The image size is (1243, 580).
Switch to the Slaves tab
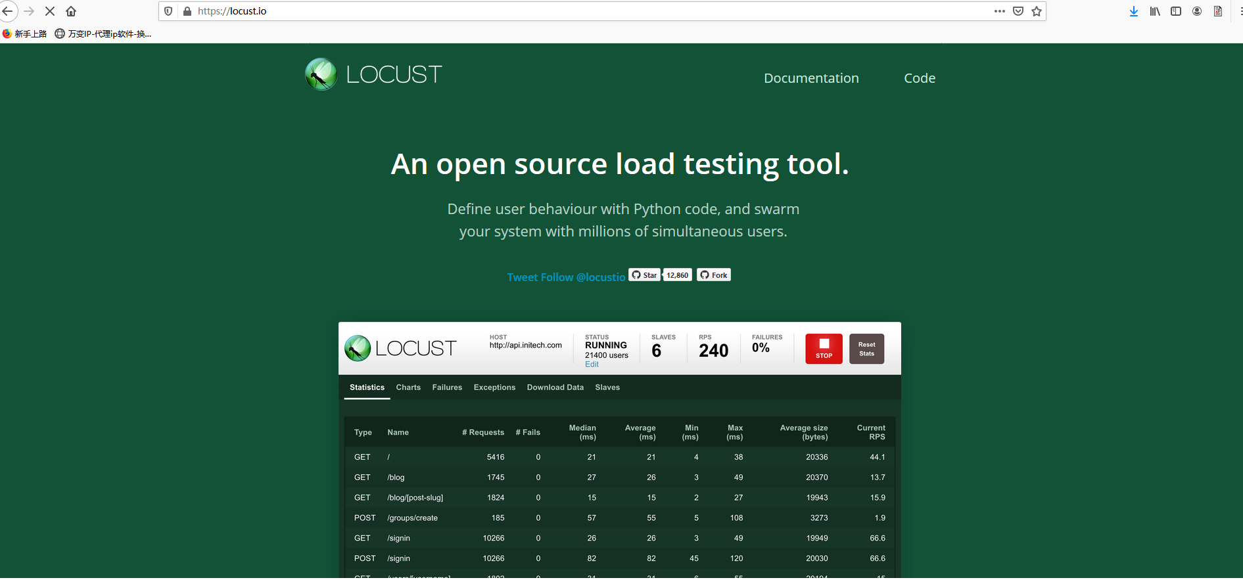point(607,388)
